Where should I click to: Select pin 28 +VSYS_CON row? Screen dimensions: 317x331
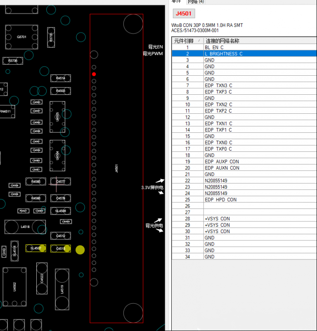(x=244, y=219)
